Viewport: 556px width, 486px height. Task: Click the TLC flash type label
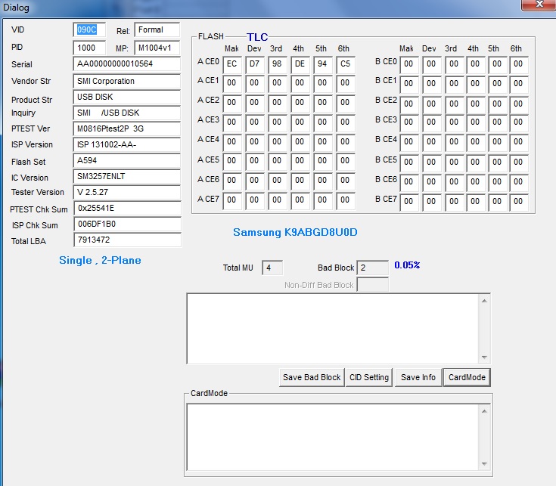click(x=257, y=37)
